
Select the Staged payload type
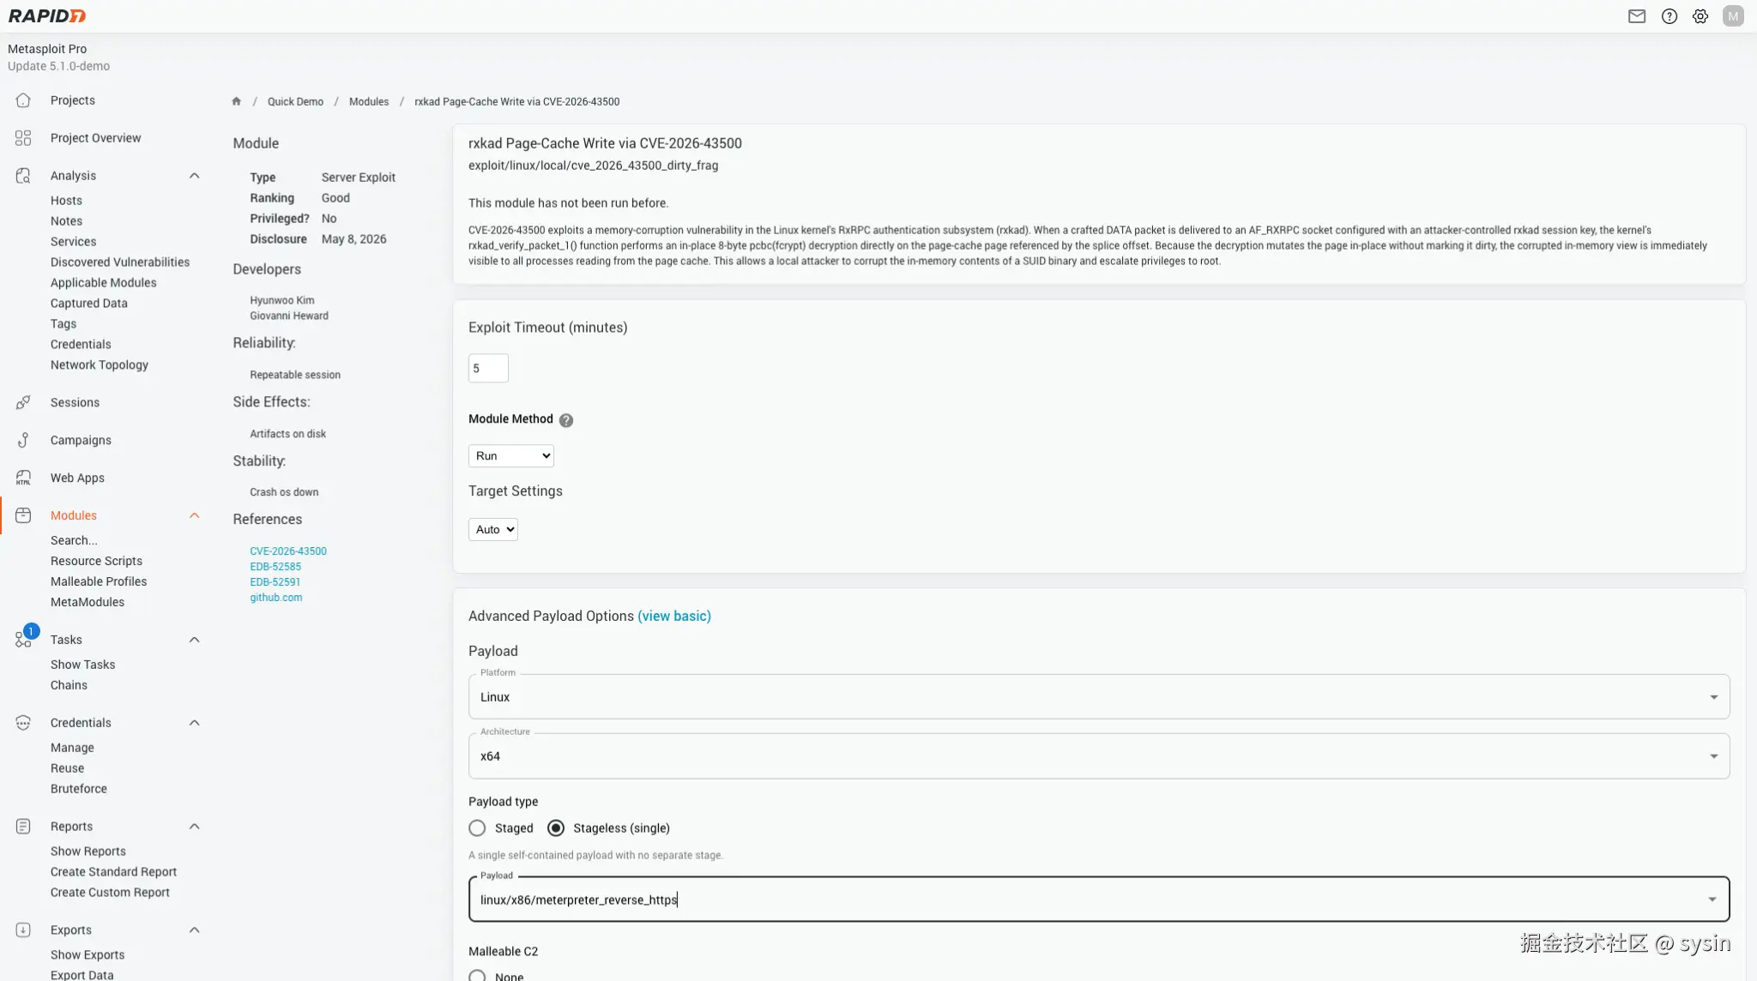click(477, 828)
